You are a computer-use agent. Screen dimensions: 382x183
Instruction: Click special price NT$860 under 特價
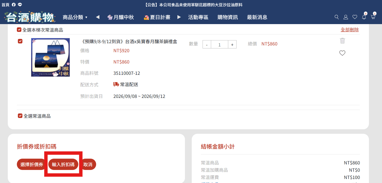tap(121, 62)
